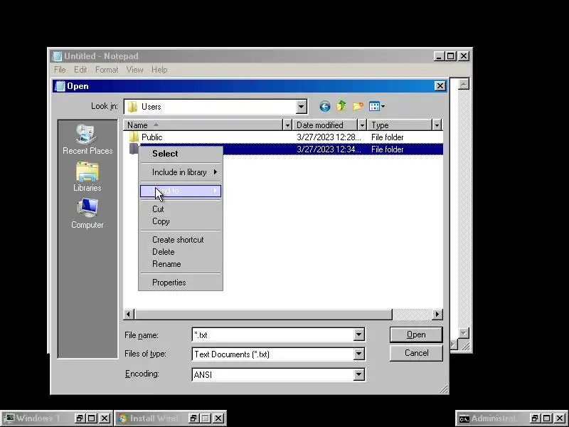Open the Date modified column dropdown
This screenshot has height=427, width=569.
point(362,125)
